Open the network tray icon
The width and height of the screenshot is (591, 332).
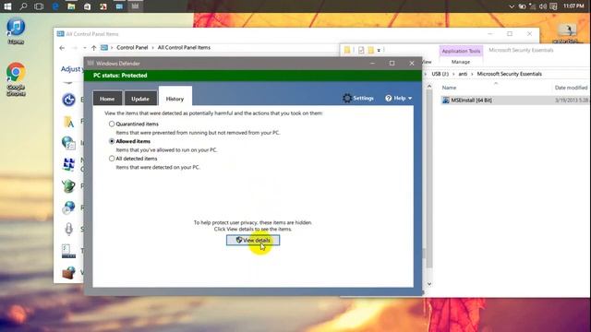532,6
